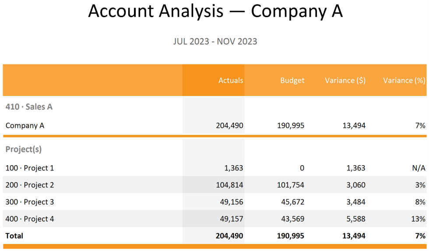
Task: Select the Company A row label
Action: pos(25,126)
